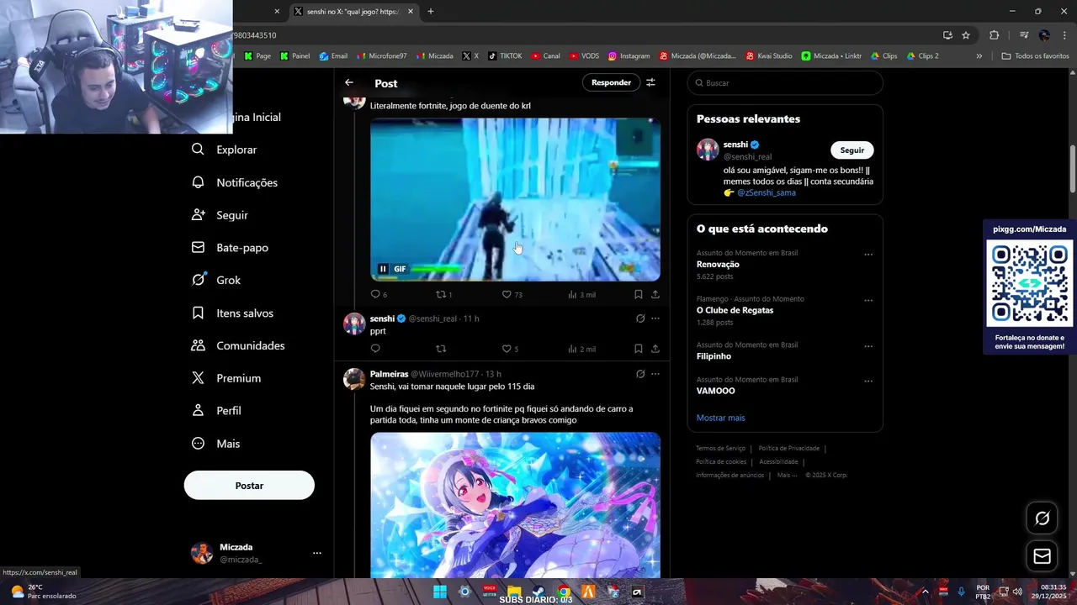Open the TIKTOK bookmark
Viewport: 1077px width, 605px height.
(x=505, y=56)
